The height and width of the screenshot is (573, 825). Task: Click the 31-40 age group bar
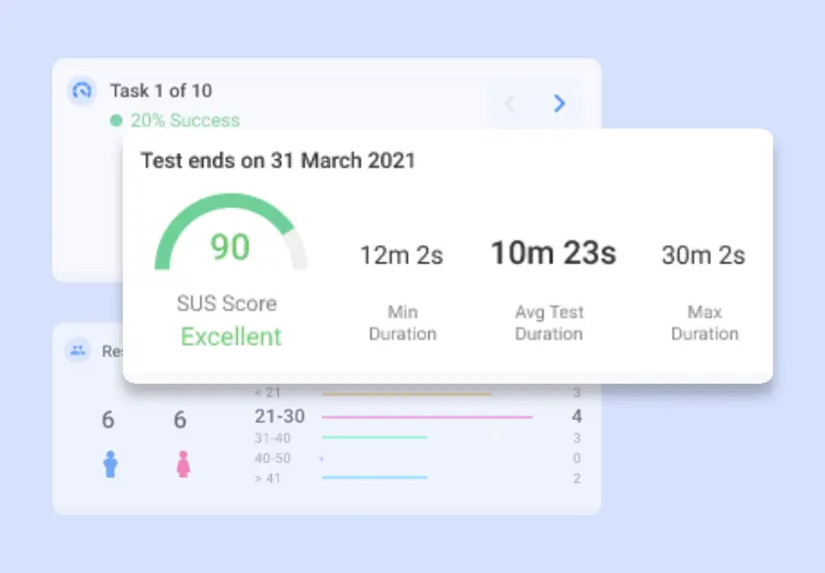(x=374, y=438)
